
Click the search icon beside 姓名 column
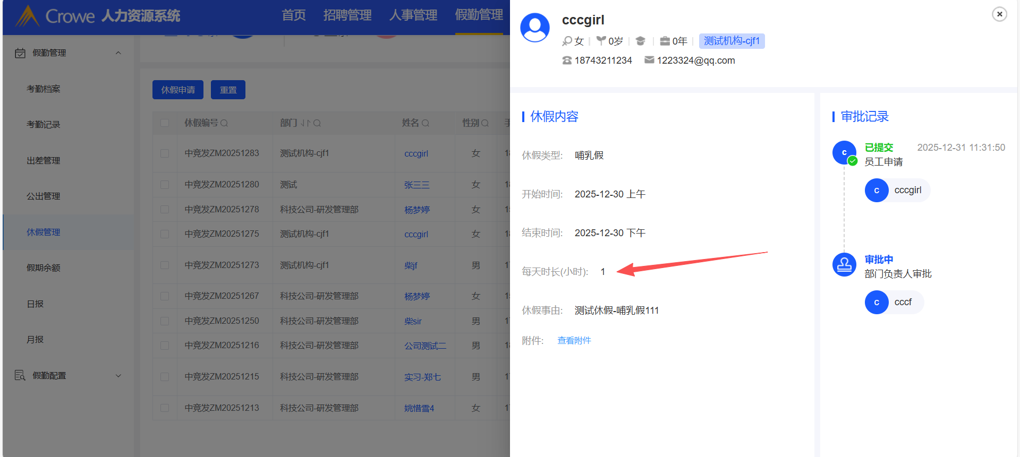[426, 123]
